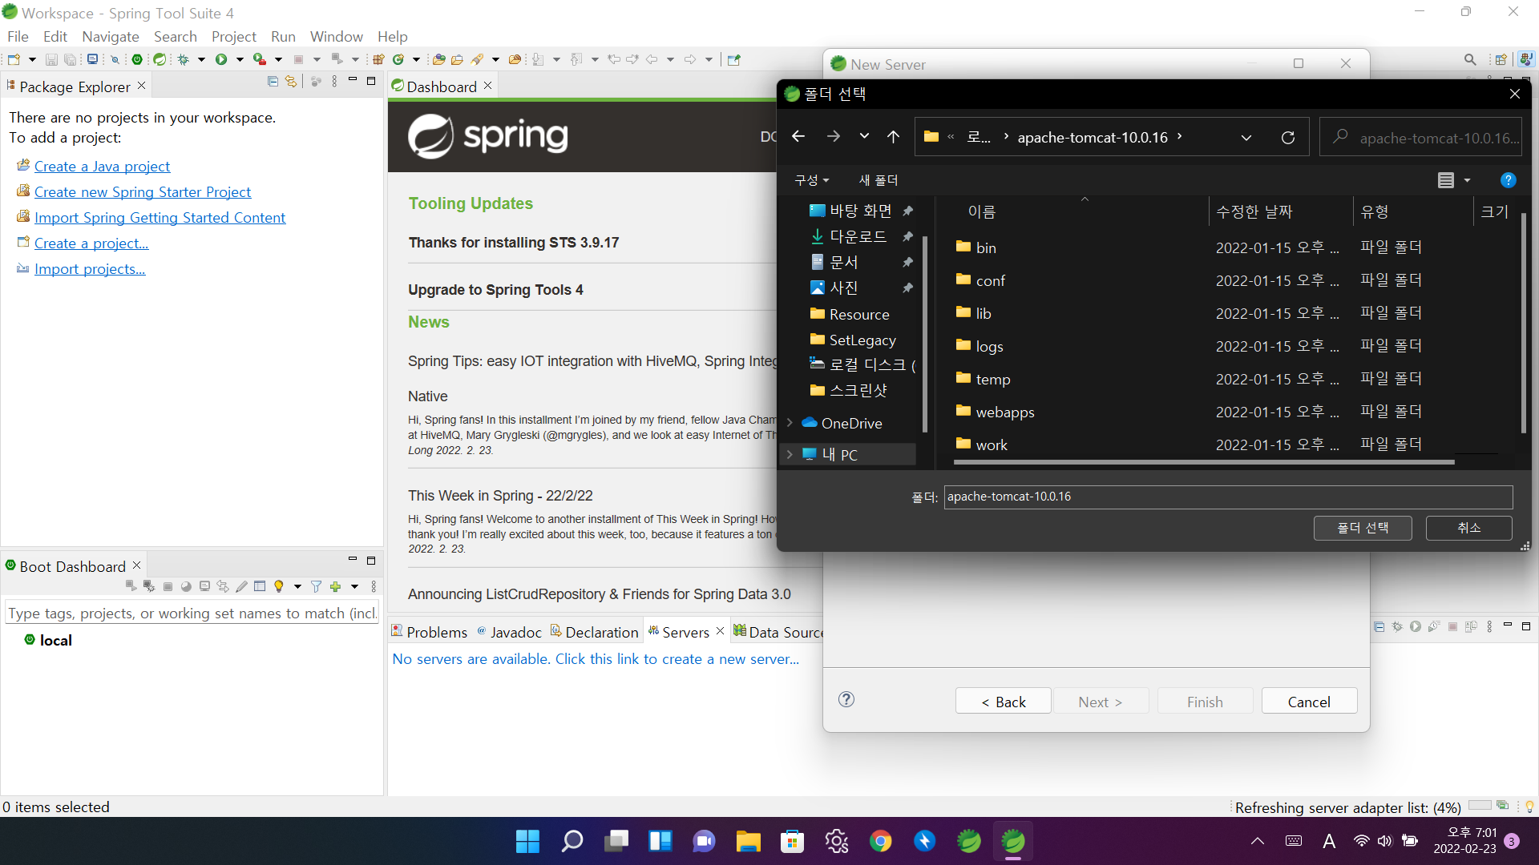Screen dimensions: 1539x865
Task: Click the horizontal scrollbar under file list
Action: [1202, 462]
